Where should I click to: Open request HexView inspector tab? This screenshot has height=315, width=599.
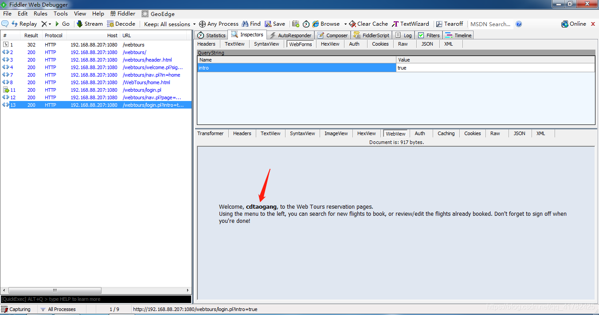[330, 44]
